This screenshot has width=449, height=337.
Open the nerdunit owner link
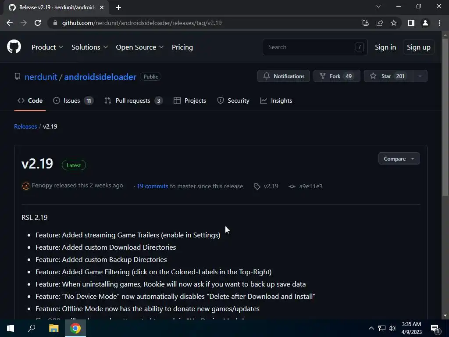tap(41, 77)
